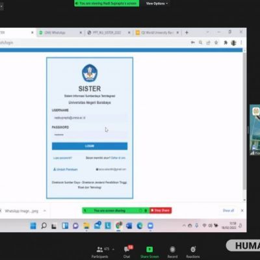Click the Lupa password link

62,158
